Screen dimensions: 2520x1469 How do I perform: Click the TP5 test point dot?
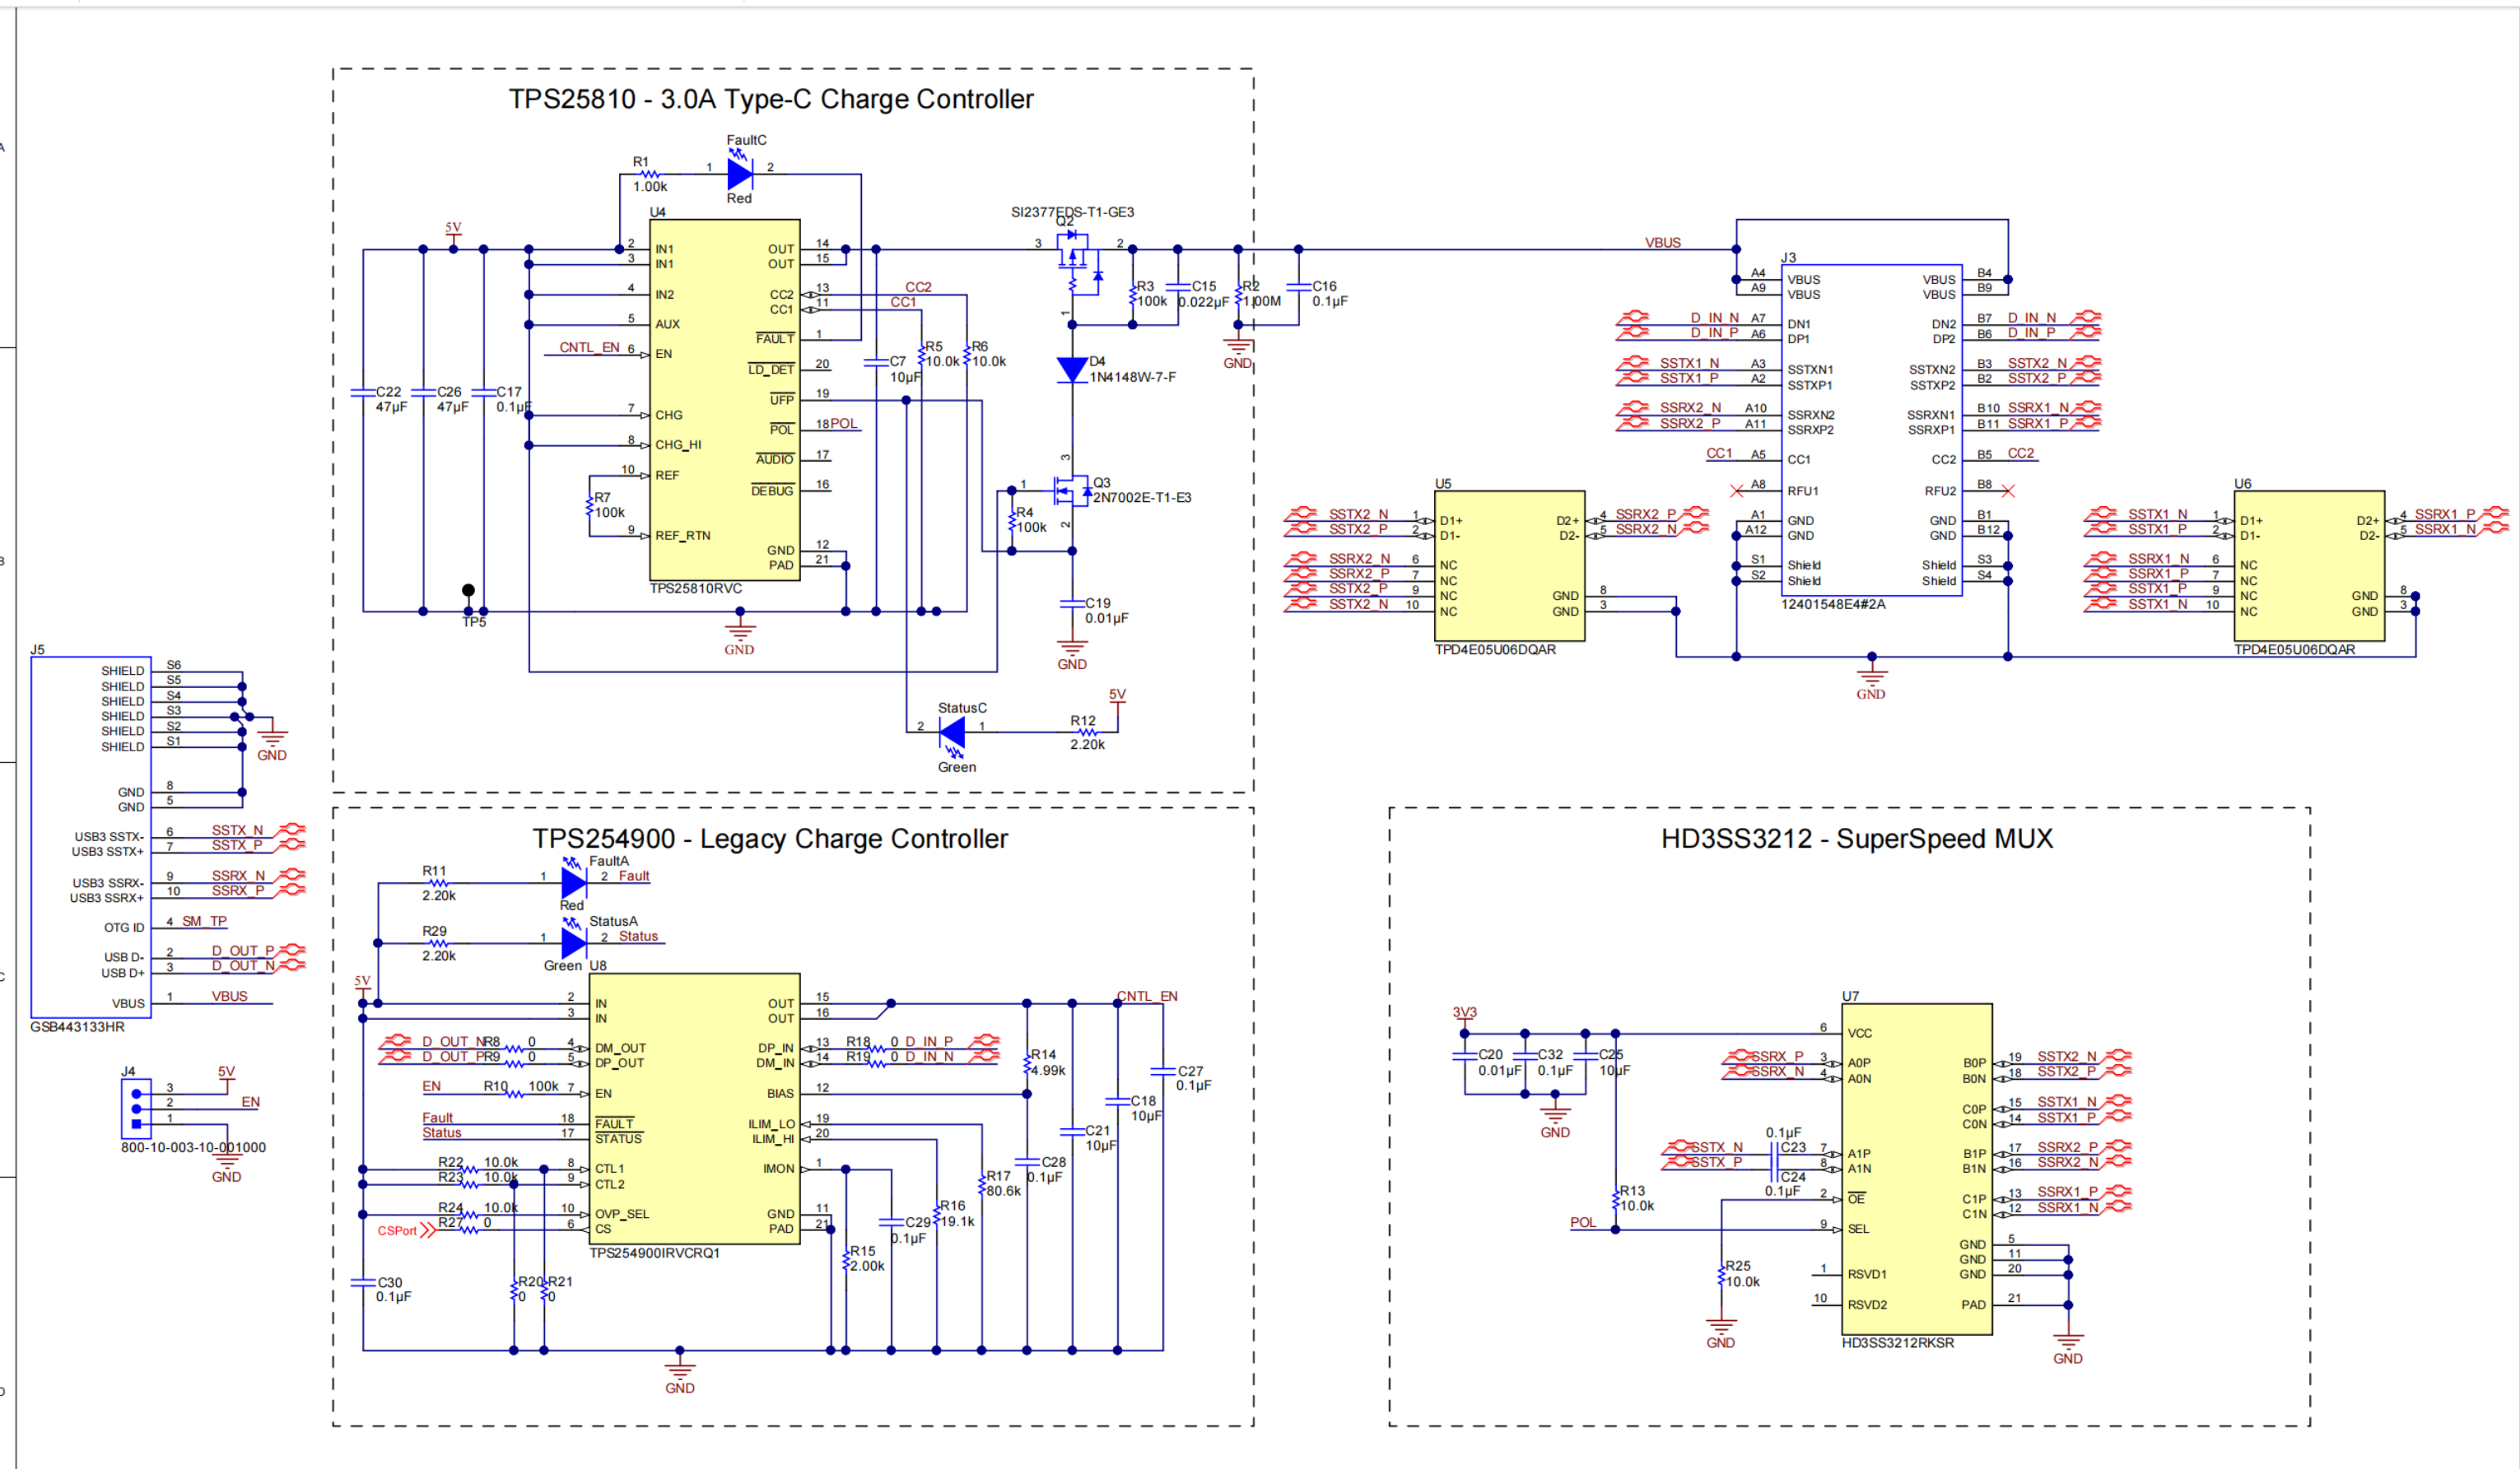pos(468,591)
